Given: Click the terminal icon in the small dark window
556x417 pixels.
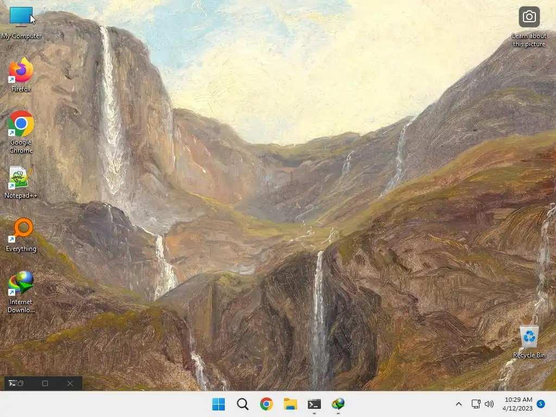Looking at the screenshot, I should 13,383.
